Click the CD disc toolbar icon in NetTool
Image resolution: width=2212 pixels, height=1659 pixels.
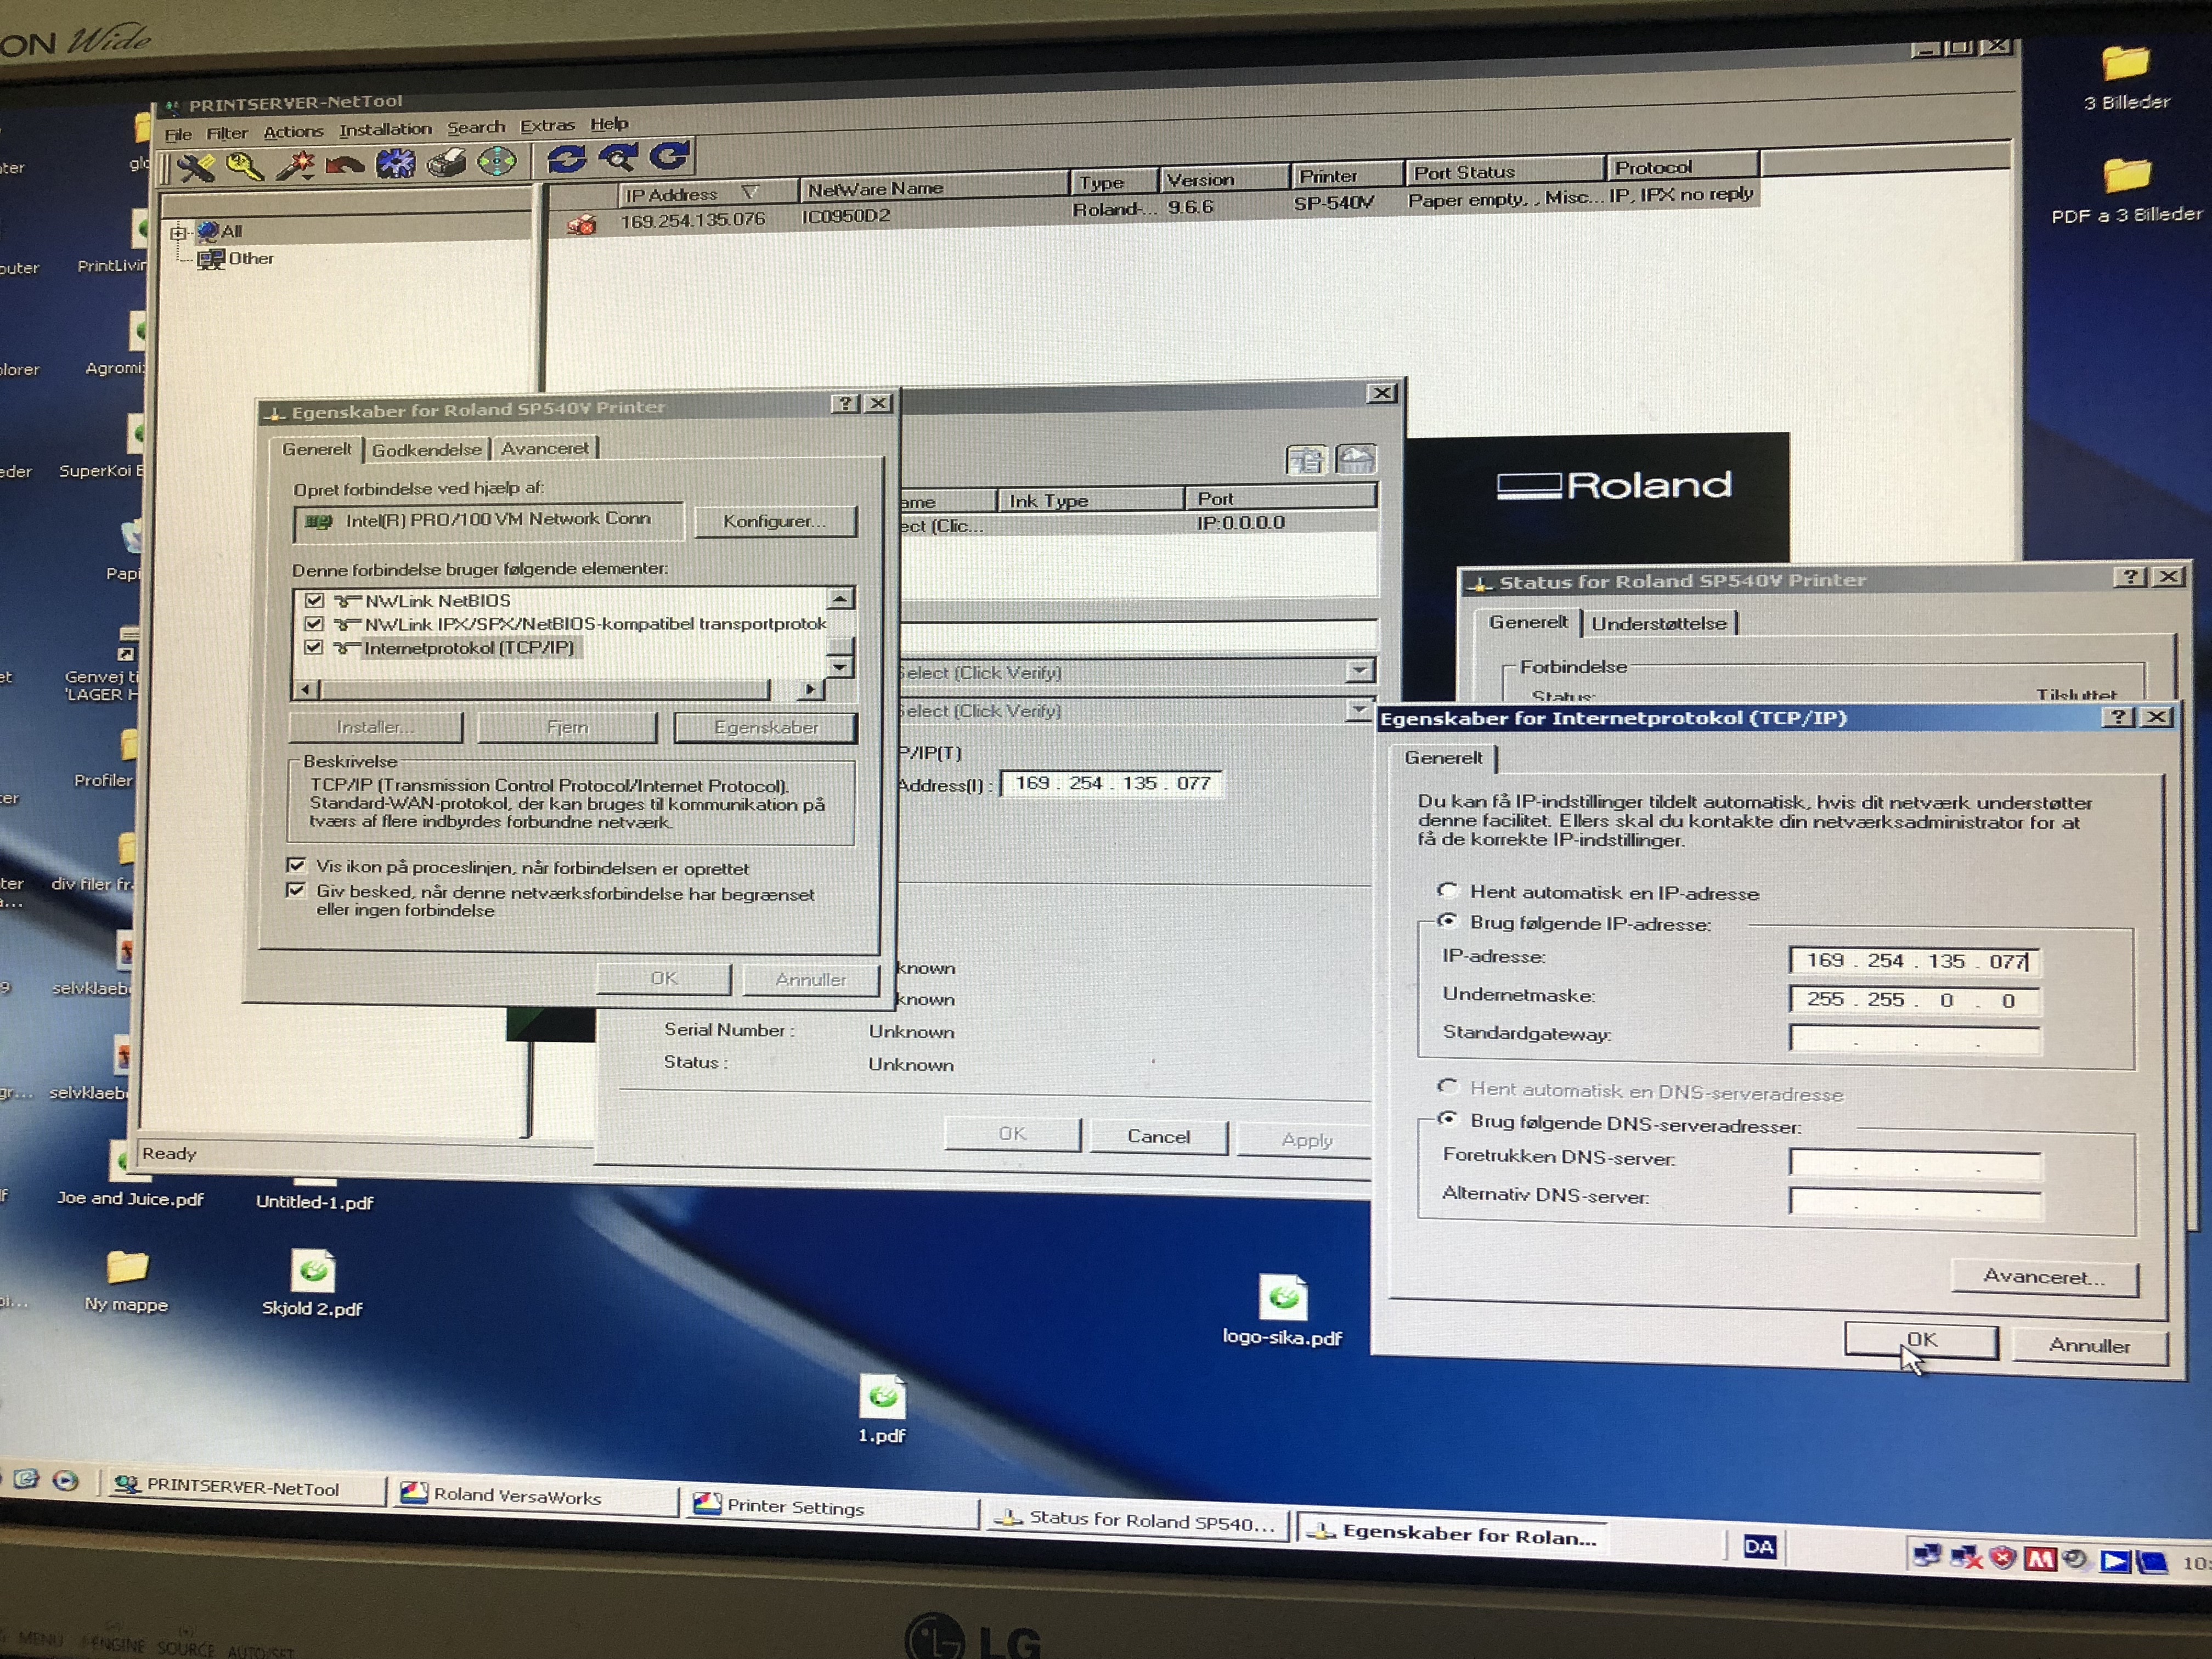pyautogui.click(x=497, y=160)
